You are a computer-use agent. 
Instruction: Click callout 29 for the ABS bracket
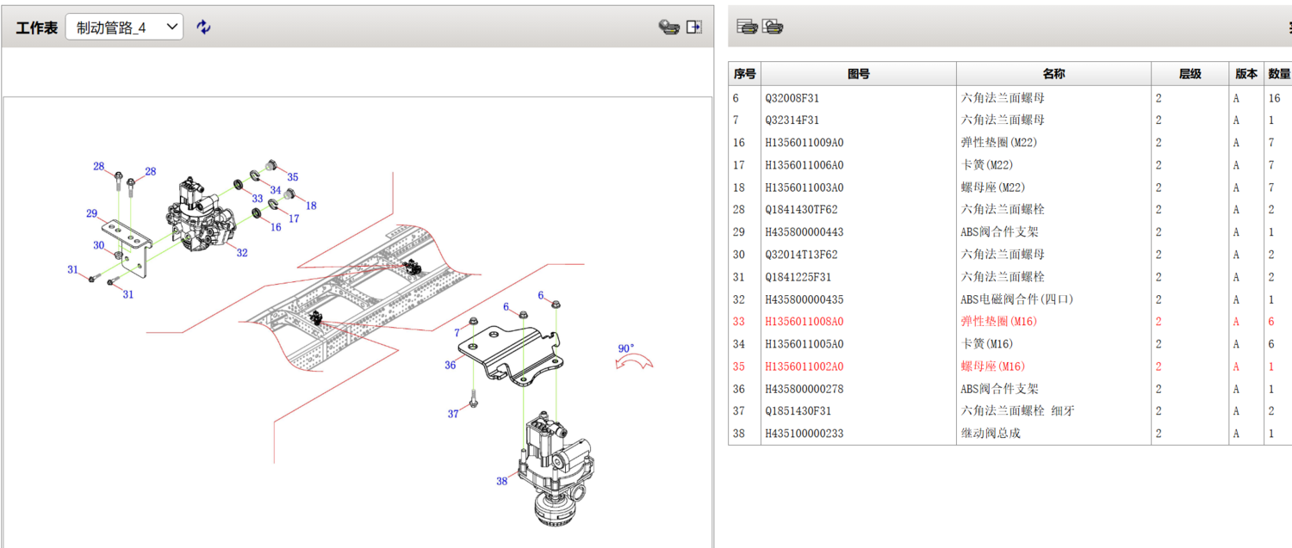pyautogui.click(x=91, y=213)
